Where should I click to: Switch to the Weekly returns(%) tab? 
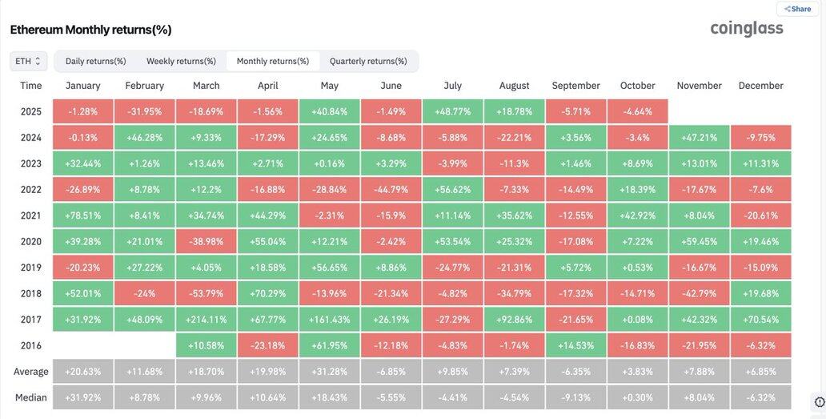click(181, 61)
